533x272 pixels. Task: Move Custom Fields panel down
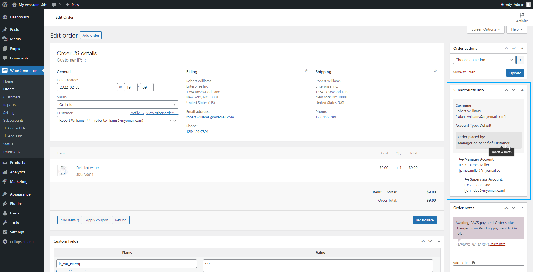coord(430,241)
